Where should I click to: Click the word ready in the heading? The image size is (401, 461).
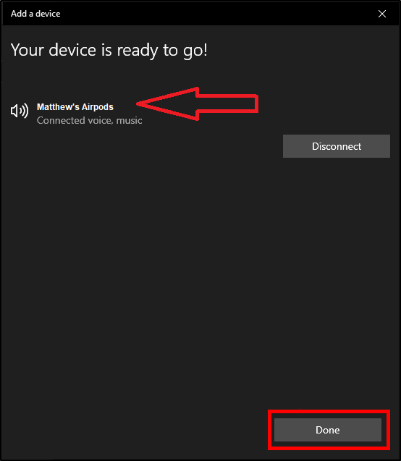[138, 51]
